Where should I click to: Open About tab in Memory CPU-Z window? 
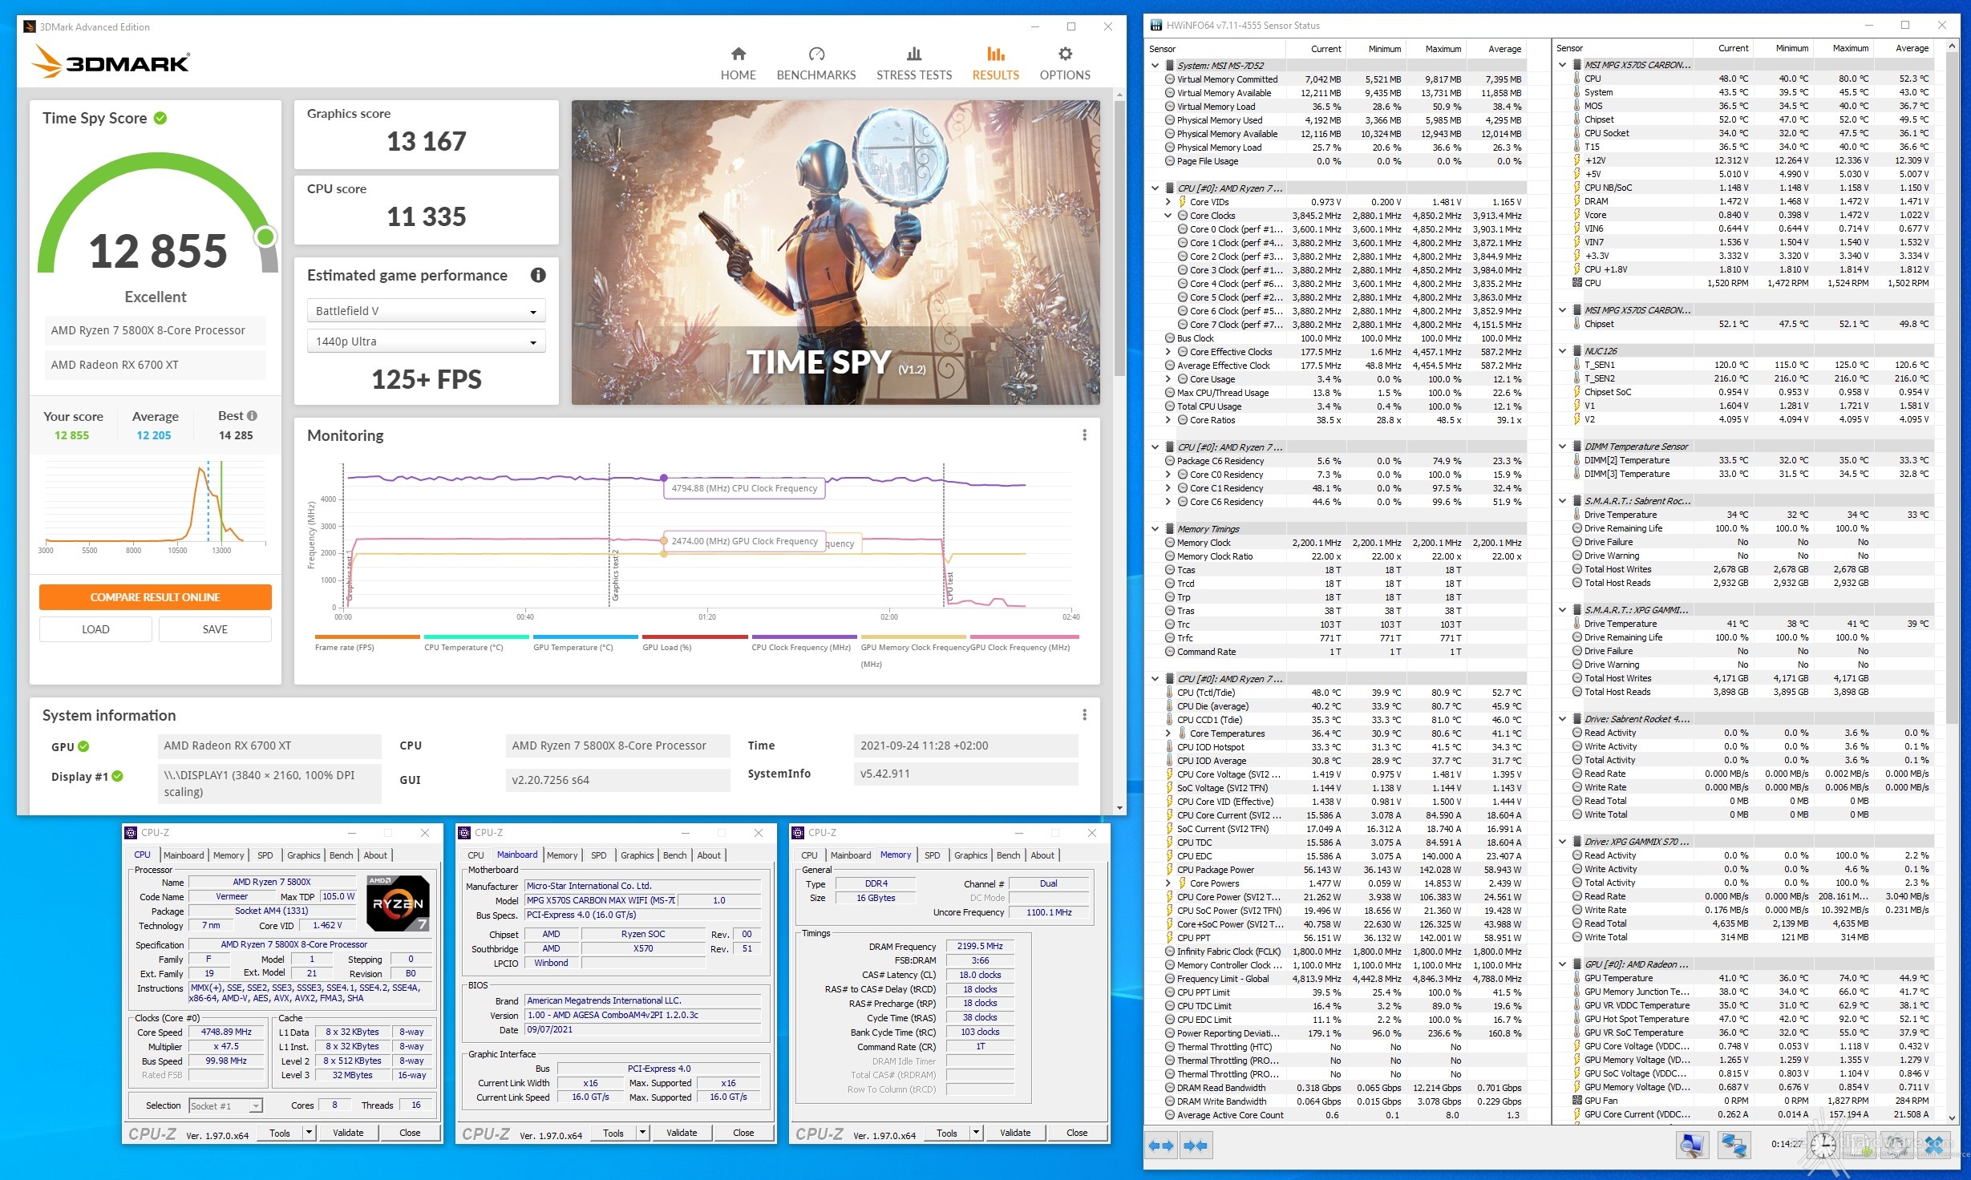point(1042,855)
